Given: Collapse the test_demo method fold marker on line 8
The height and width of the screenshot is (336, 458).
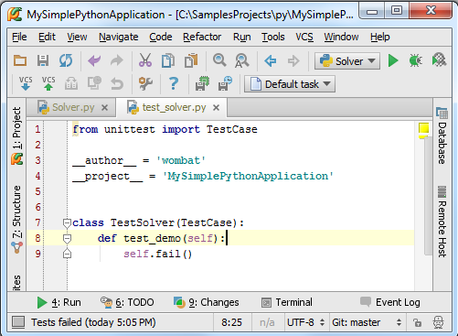Looking at the screenshot, I should click(67, 239).
